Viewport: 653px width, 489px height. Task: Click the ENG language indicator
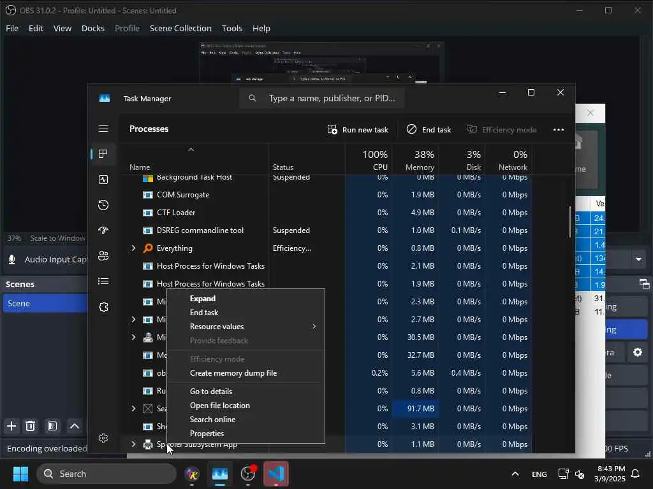[x=539, y=474]
